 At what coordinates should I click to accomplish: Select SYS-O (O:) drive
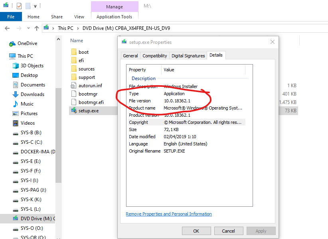[x=32, y=228]
